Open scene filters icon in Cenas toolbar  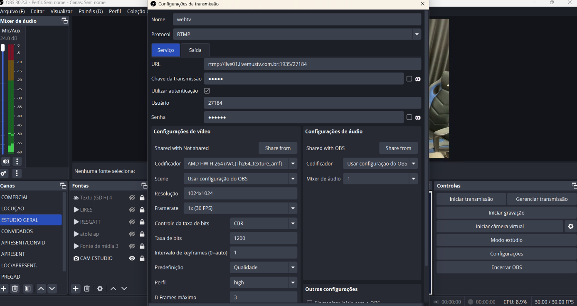click(x=28, y=289)
